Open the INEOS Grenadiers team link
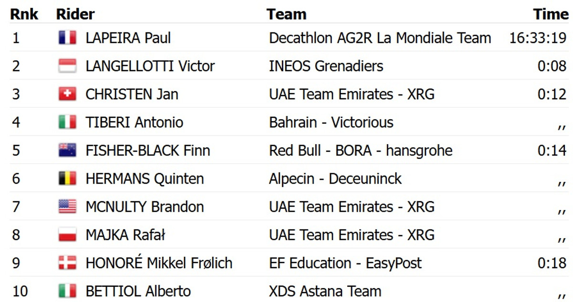This screenshot has height=302, width=573. [326, 66]
